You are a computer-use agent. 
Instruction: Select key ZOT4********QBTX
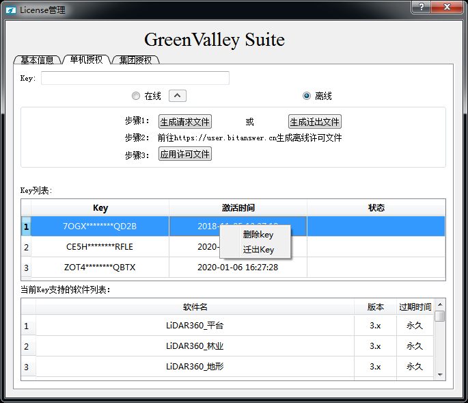(100, 268)
